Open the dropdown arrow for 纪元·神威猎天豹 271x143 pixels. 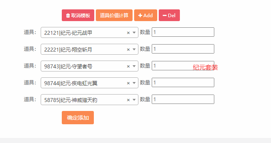click(134, 100)
